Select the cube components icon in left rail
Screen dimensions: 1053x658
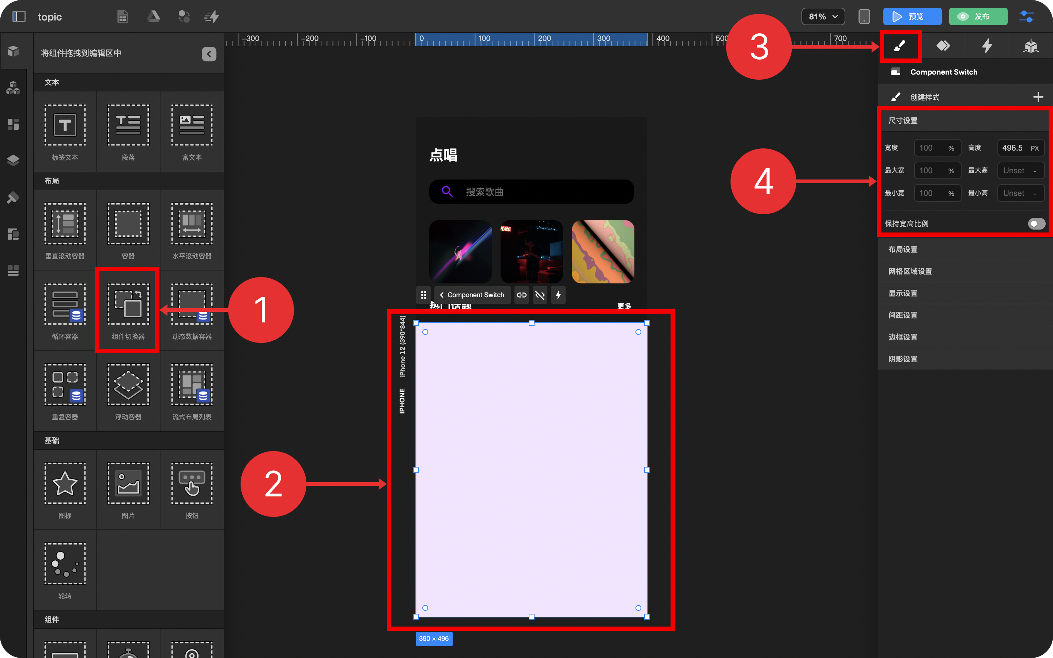tap(13, 51)
